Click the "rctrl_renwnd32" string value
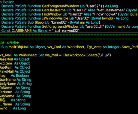The height and width of the screenshot is (114, 138). 66,31
